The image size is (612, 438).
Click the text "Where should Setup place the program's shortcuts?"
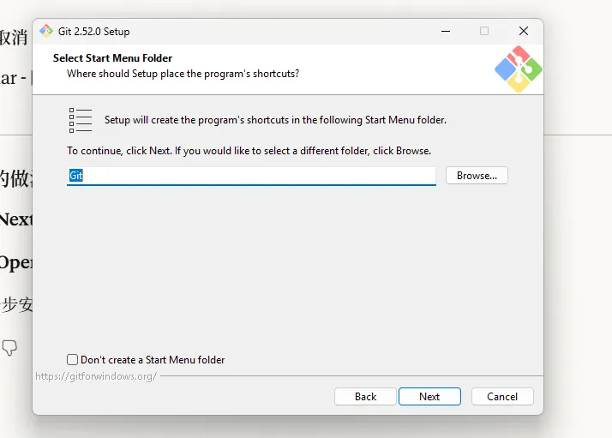[x=183, y=74]
